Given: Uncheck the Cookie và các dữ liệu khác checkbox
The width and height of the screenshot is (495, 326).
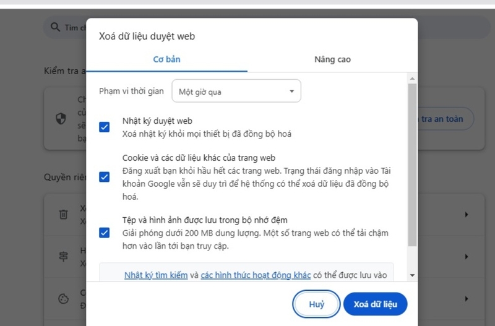Looking at the screenshot, I should 104,177.
